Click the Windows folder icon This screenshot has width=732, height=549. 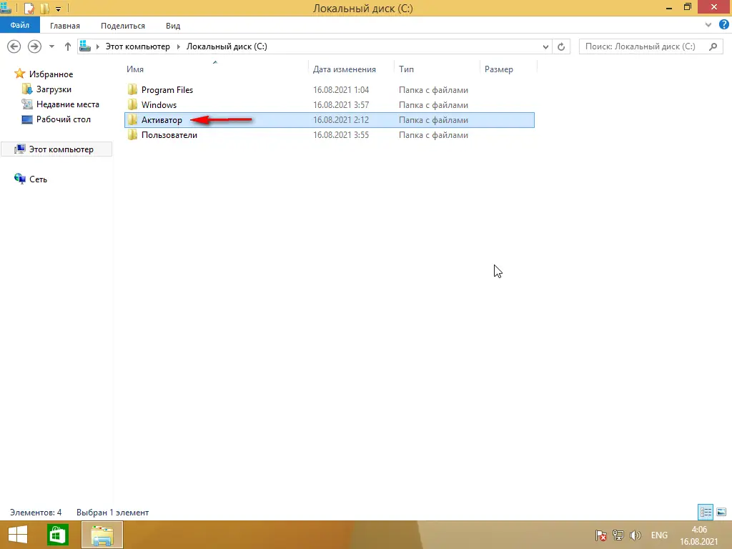132,104
